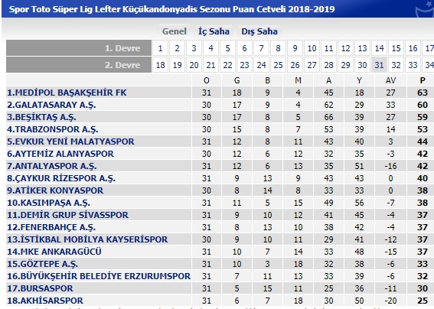Click Akhisarspor team name
Viewport: 434px width, 309px height.
(45, 301)
